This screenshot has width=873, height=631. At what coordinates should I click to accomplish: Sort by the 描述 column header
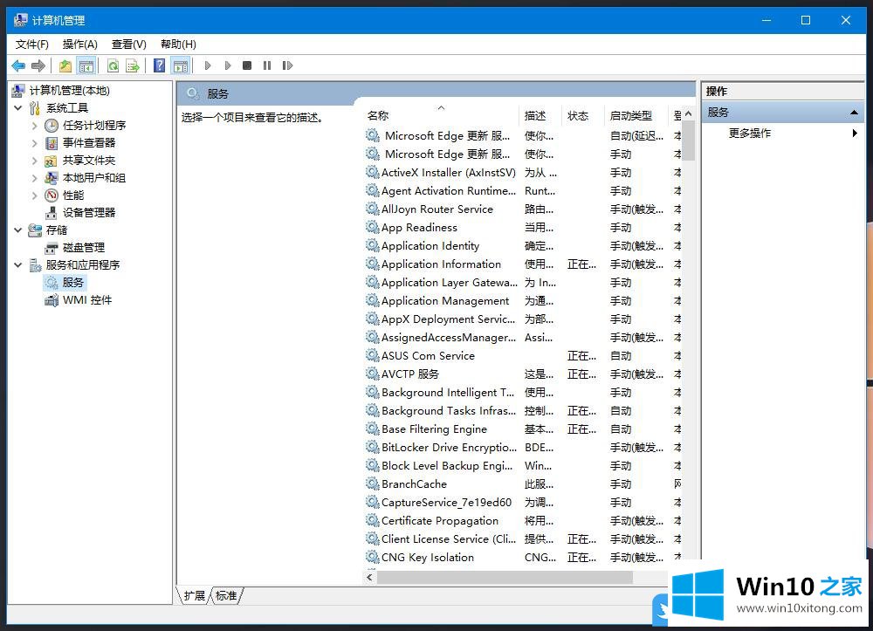(540, 116)
